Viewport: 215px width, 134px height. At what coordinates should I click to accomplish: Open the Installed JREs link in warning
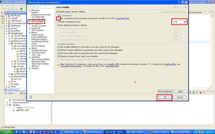point(170,64)
